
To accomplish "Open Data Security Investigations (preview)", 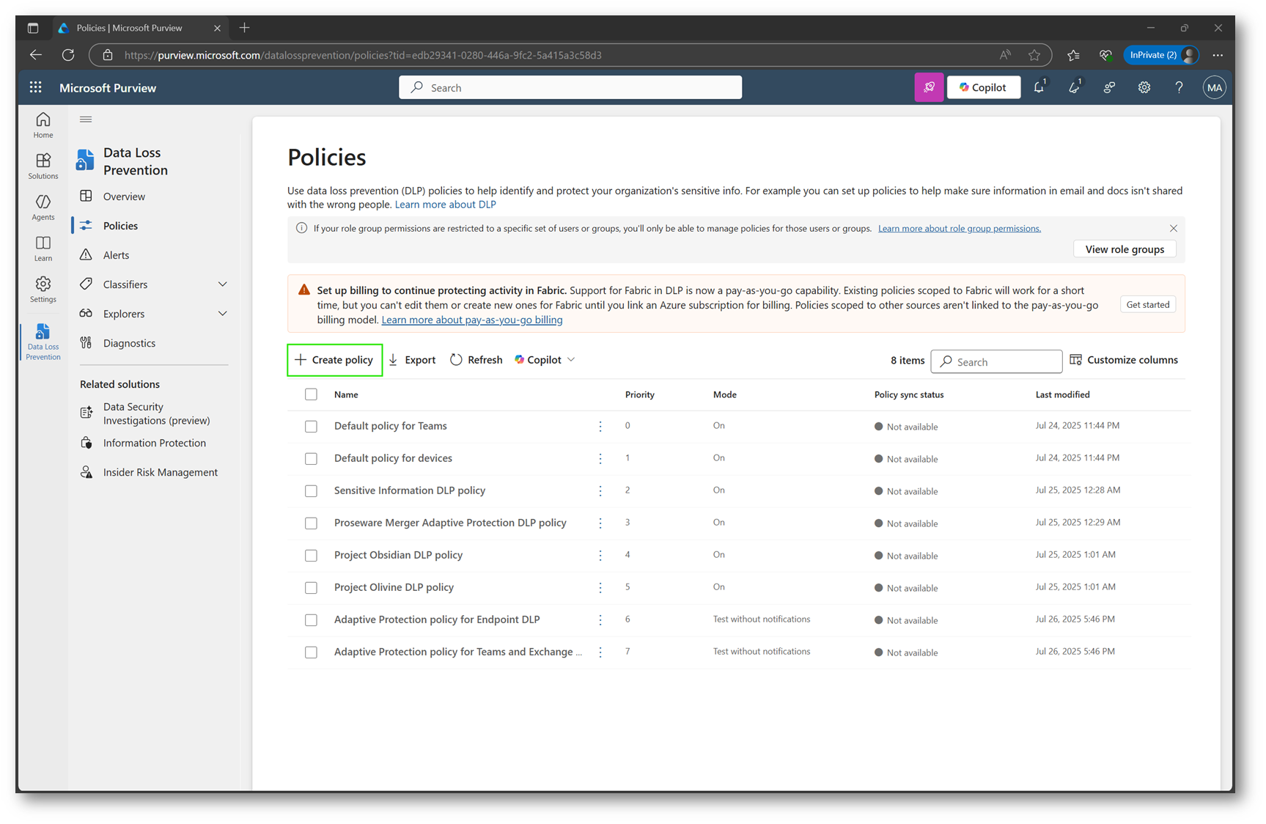I will [x=156, y=413].
